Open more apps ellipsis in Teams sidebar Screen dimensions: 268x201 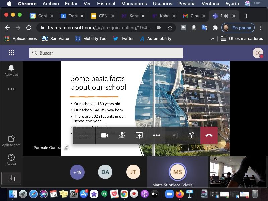pyautogui.click(x=11, y=89)
